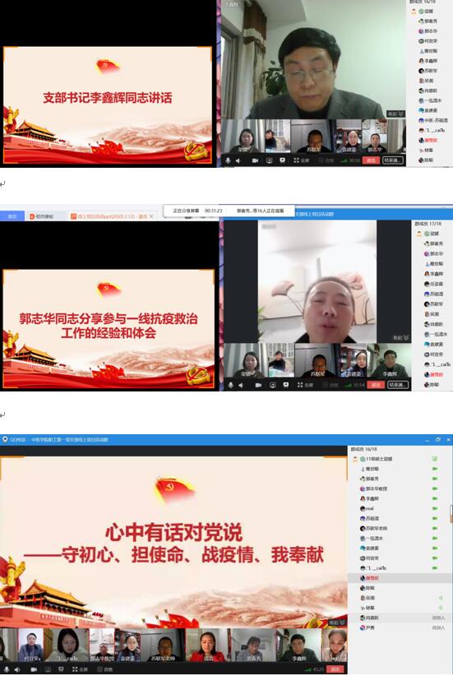This screenshot has width=453, height=676.
Task: Collapse video strip with 收起 chevron in the bottom window
Action: [337, 623]
